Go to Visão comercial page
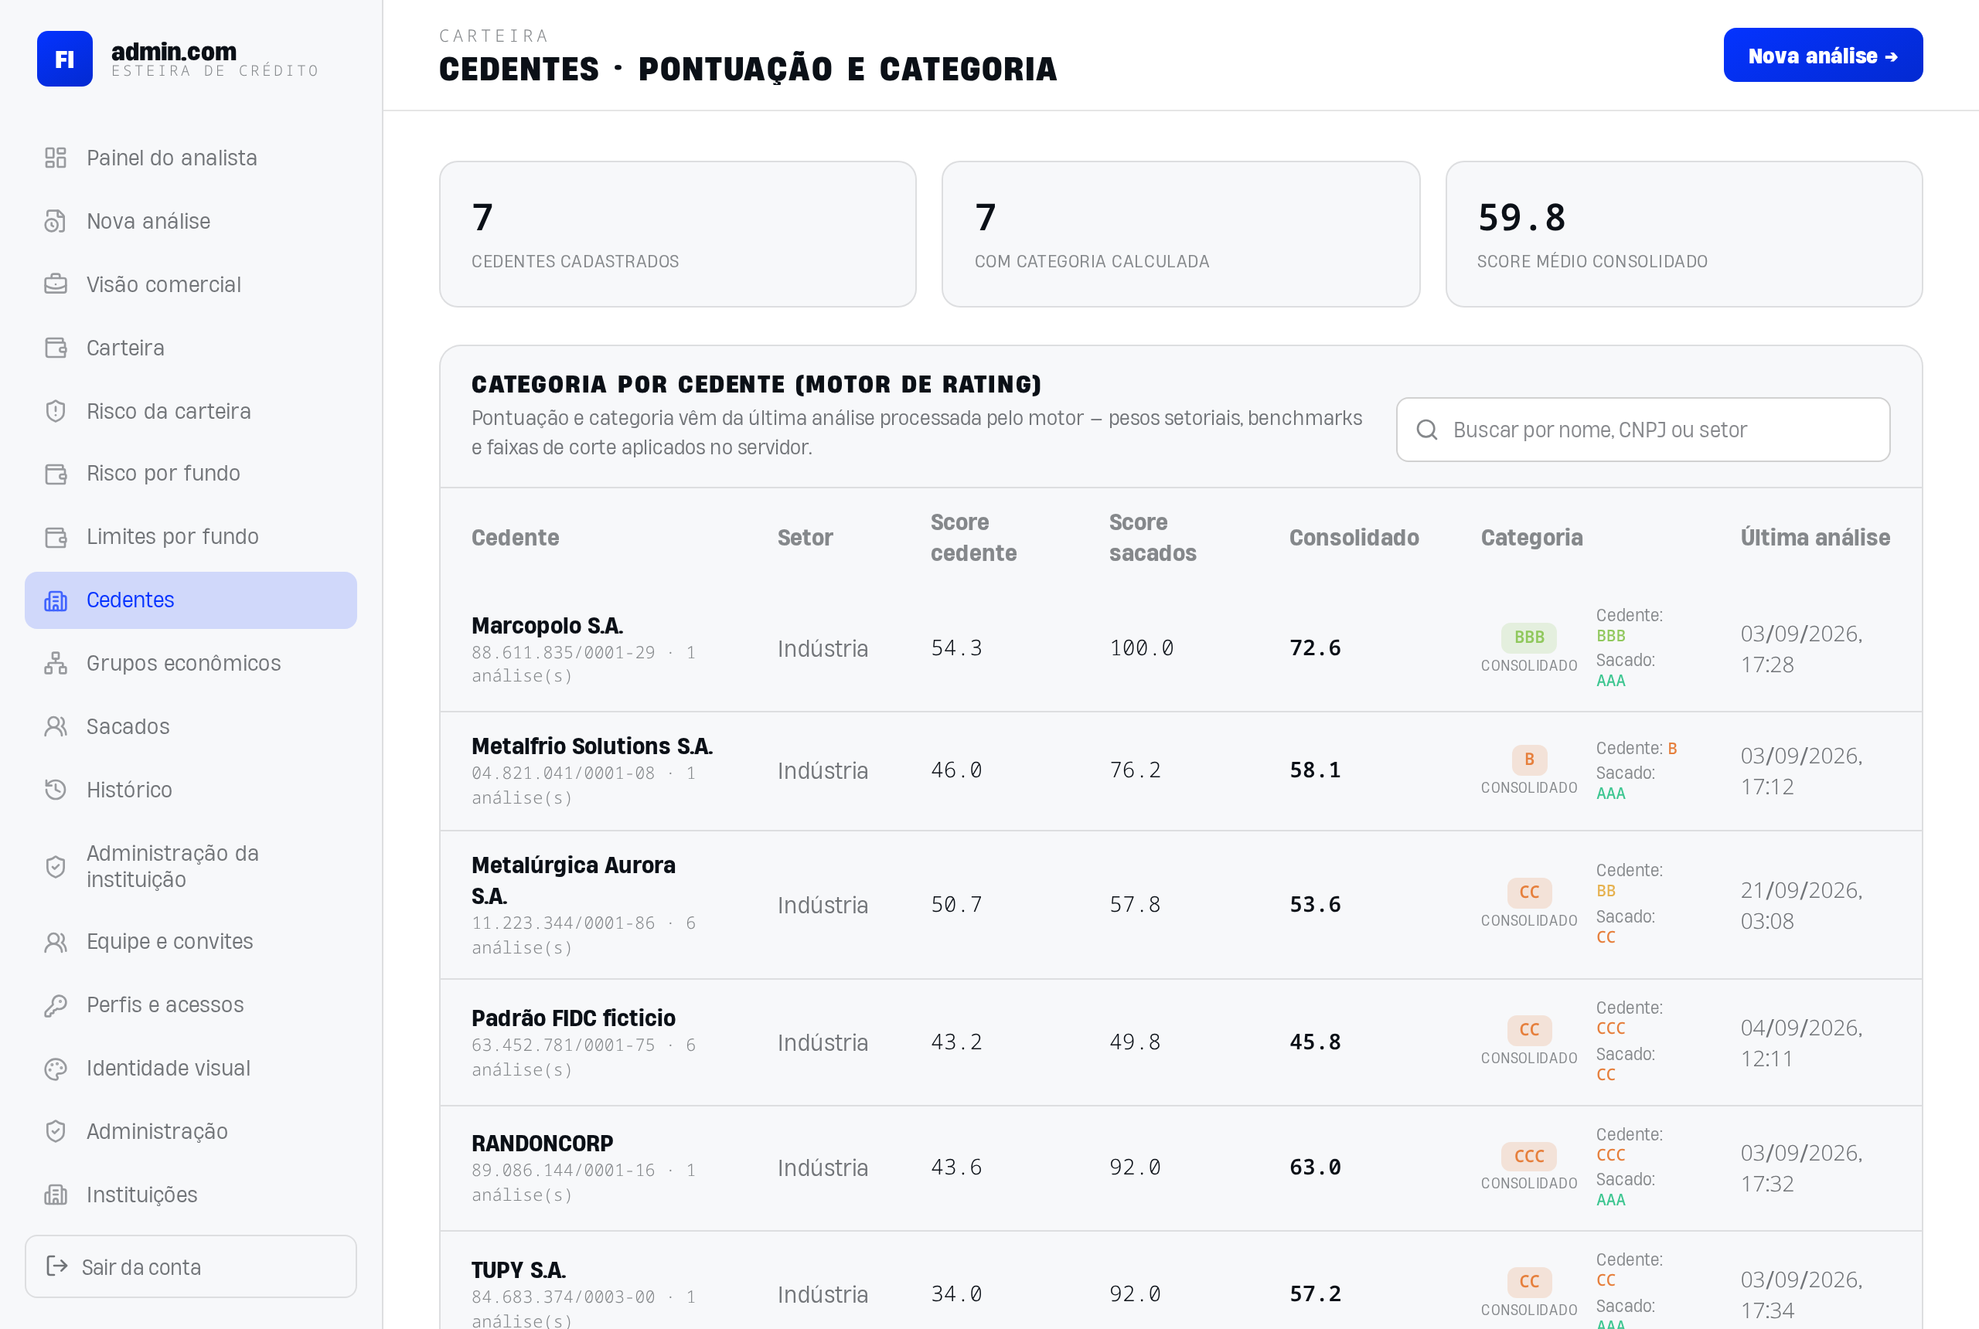This screenshot has height=1329, width=1979. (x=191, y=285)
